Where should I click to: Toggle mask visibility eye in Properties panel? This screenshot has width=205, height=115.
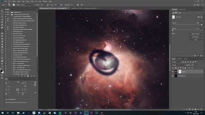[x=198, y=56]
